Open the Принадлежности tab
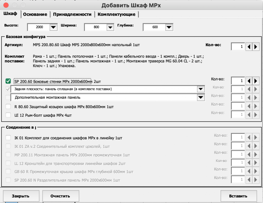 pyautogui.click(x=72, y=14)
